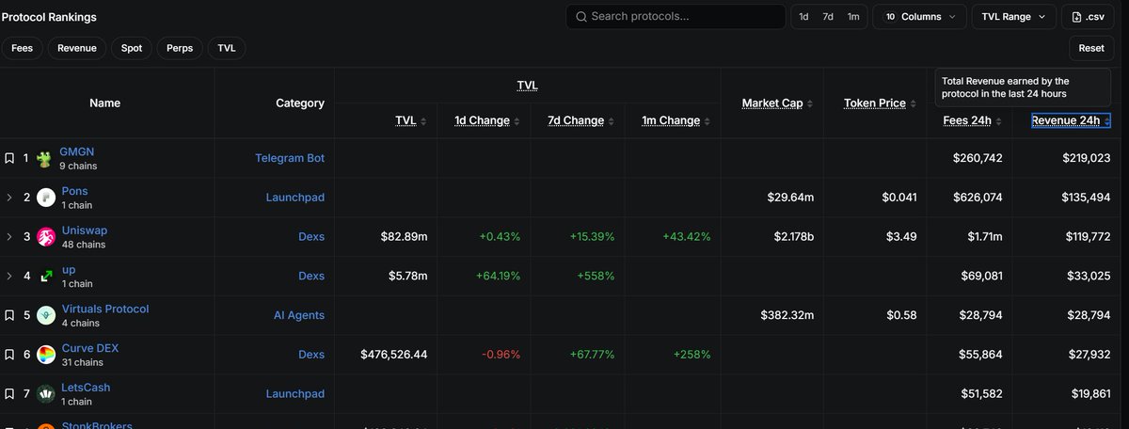The width and height of the screenshot is (1129, 429).
Task: Apply the Revenue filter chip
Action: tap(76, 48)
